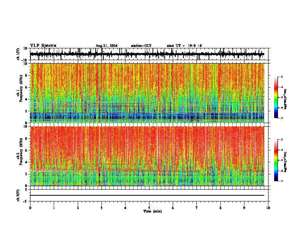
Task: Click time axis tick label "3"
Action: click(x=101, y=208)
